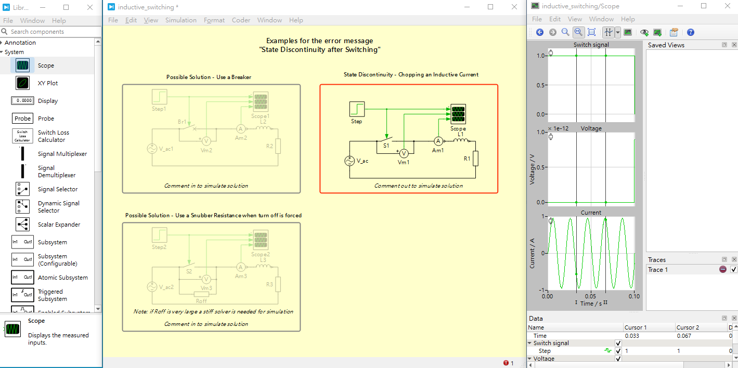Close the Saved Views panel
The width and height of the screenshot is (738, 368).
pyautogui.click(x=734, y=45)
